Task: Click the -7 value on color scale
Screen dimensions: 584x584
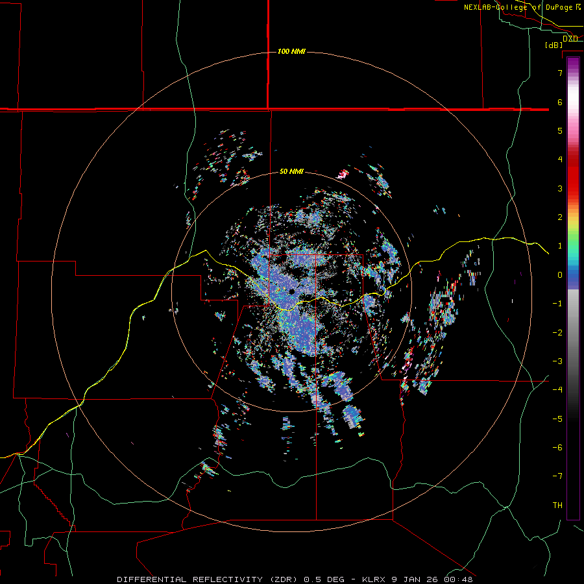Action: coord(557,476)
